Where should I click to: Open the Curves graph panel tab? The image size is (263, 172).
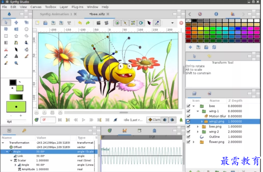coord(125,130)
